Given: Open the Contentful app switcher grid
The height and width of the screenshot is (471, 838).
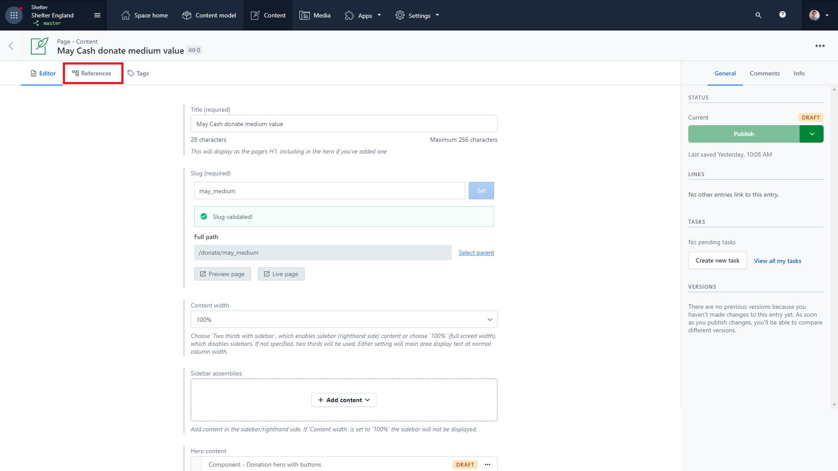Looking at the screenshot, I should tap(14, 15).
